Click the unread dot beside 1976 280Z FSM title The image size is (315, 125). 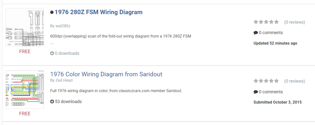click(x=52, y=13)
